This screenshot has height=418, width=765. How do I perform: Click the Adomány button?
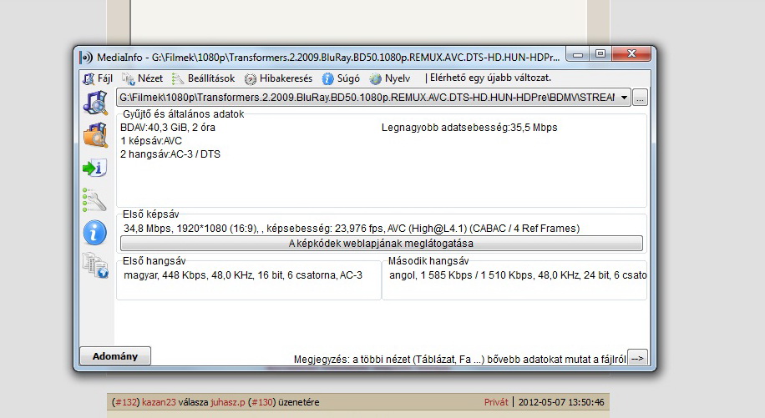click(x=115, y=356)
